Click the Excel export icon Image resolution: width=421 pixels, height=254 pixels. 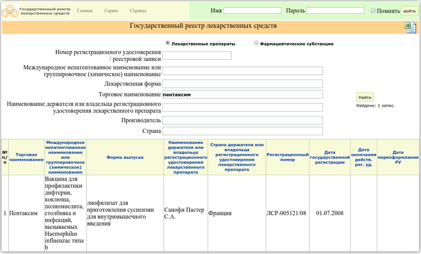click(x=410, y=28)
